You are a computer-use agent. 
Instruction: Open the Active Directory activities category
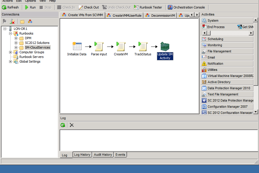(x=227, y=82)
